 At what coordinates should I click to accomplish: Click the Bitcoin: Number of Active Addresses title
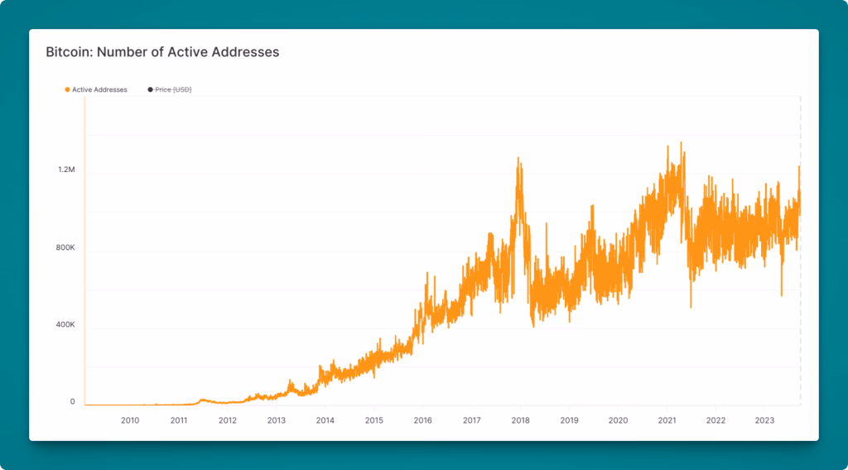tap(162, 52)
